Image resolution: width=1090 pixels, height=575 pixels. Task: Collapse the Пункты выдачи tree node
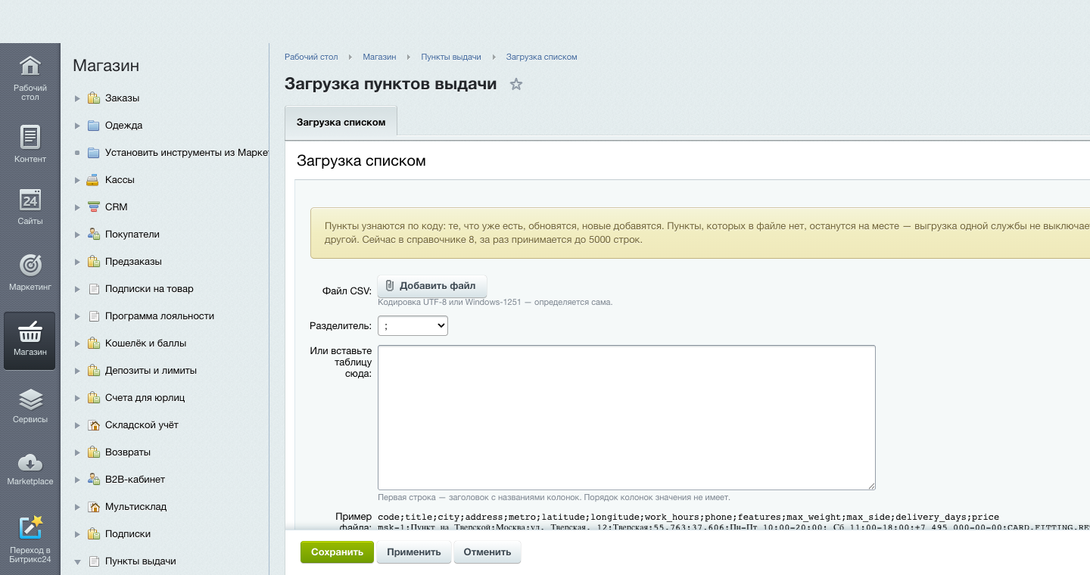tap(77, 561)
